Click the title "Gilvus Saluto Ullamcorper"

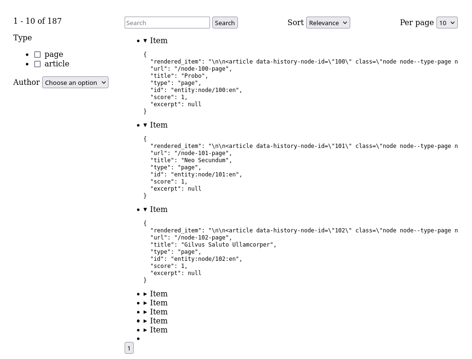tap(228, 245)
